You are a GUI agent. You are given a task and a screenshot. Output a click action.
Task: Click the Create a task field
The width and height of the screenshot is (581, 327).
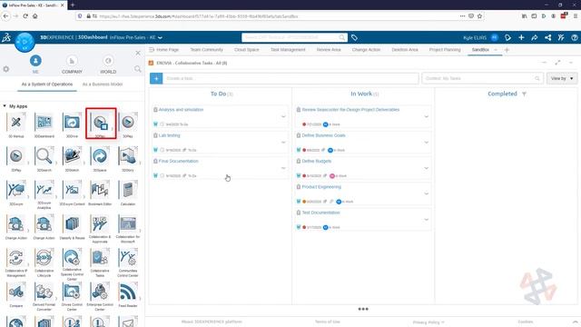[x=290, y=78]
